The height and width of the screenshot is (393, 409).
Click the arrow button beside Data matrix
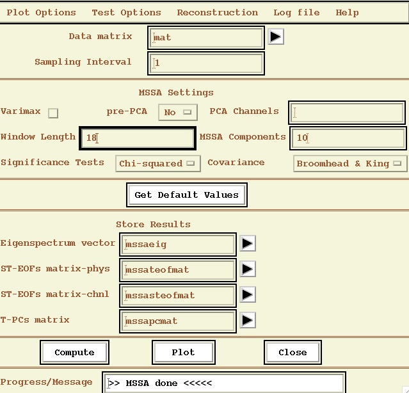coord(275,37)
